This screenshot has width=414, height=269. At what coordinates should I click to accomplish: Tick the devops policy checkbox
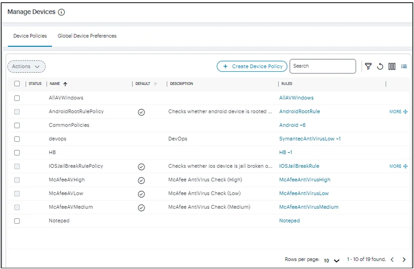17,139
